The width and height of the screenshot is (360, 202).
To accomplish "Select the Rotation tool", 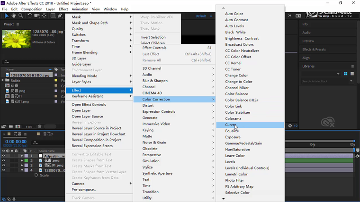I will [30, 16].
